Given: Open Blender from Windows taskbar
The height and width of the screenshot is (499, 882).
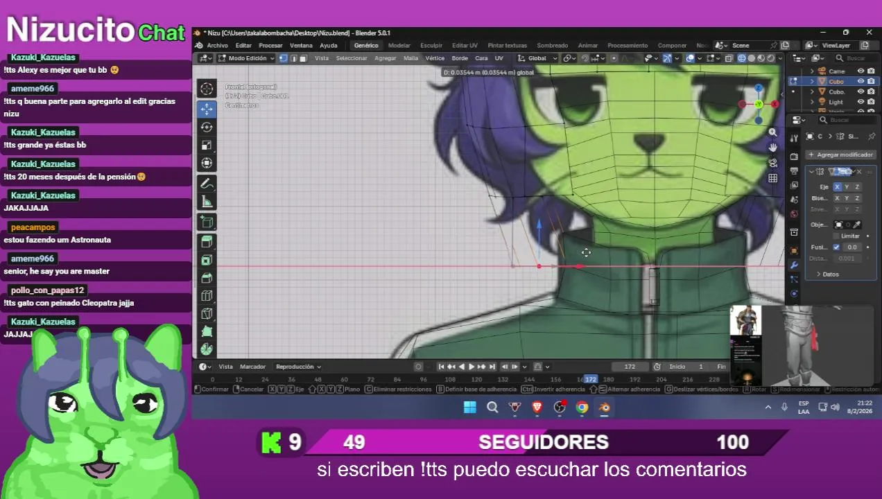Looking at the screenshot, I should click(604, 408).
